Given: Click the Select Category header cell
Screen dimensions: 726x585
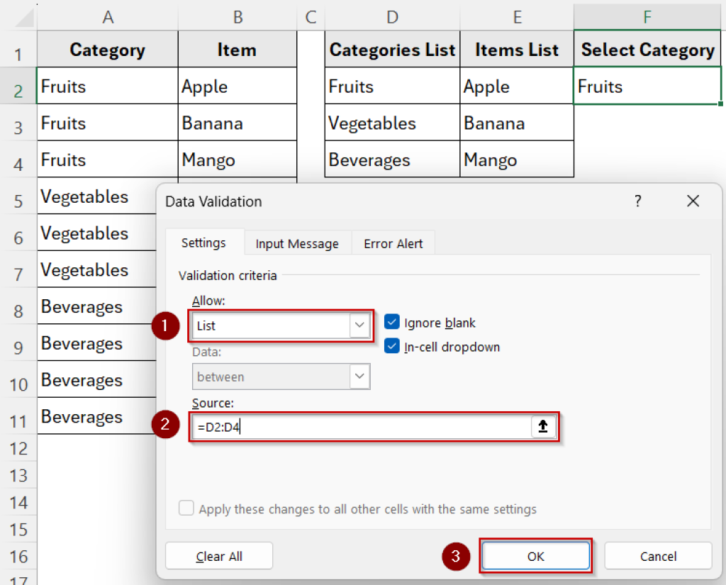Looking at the screenshot, I should click(647, 50).
